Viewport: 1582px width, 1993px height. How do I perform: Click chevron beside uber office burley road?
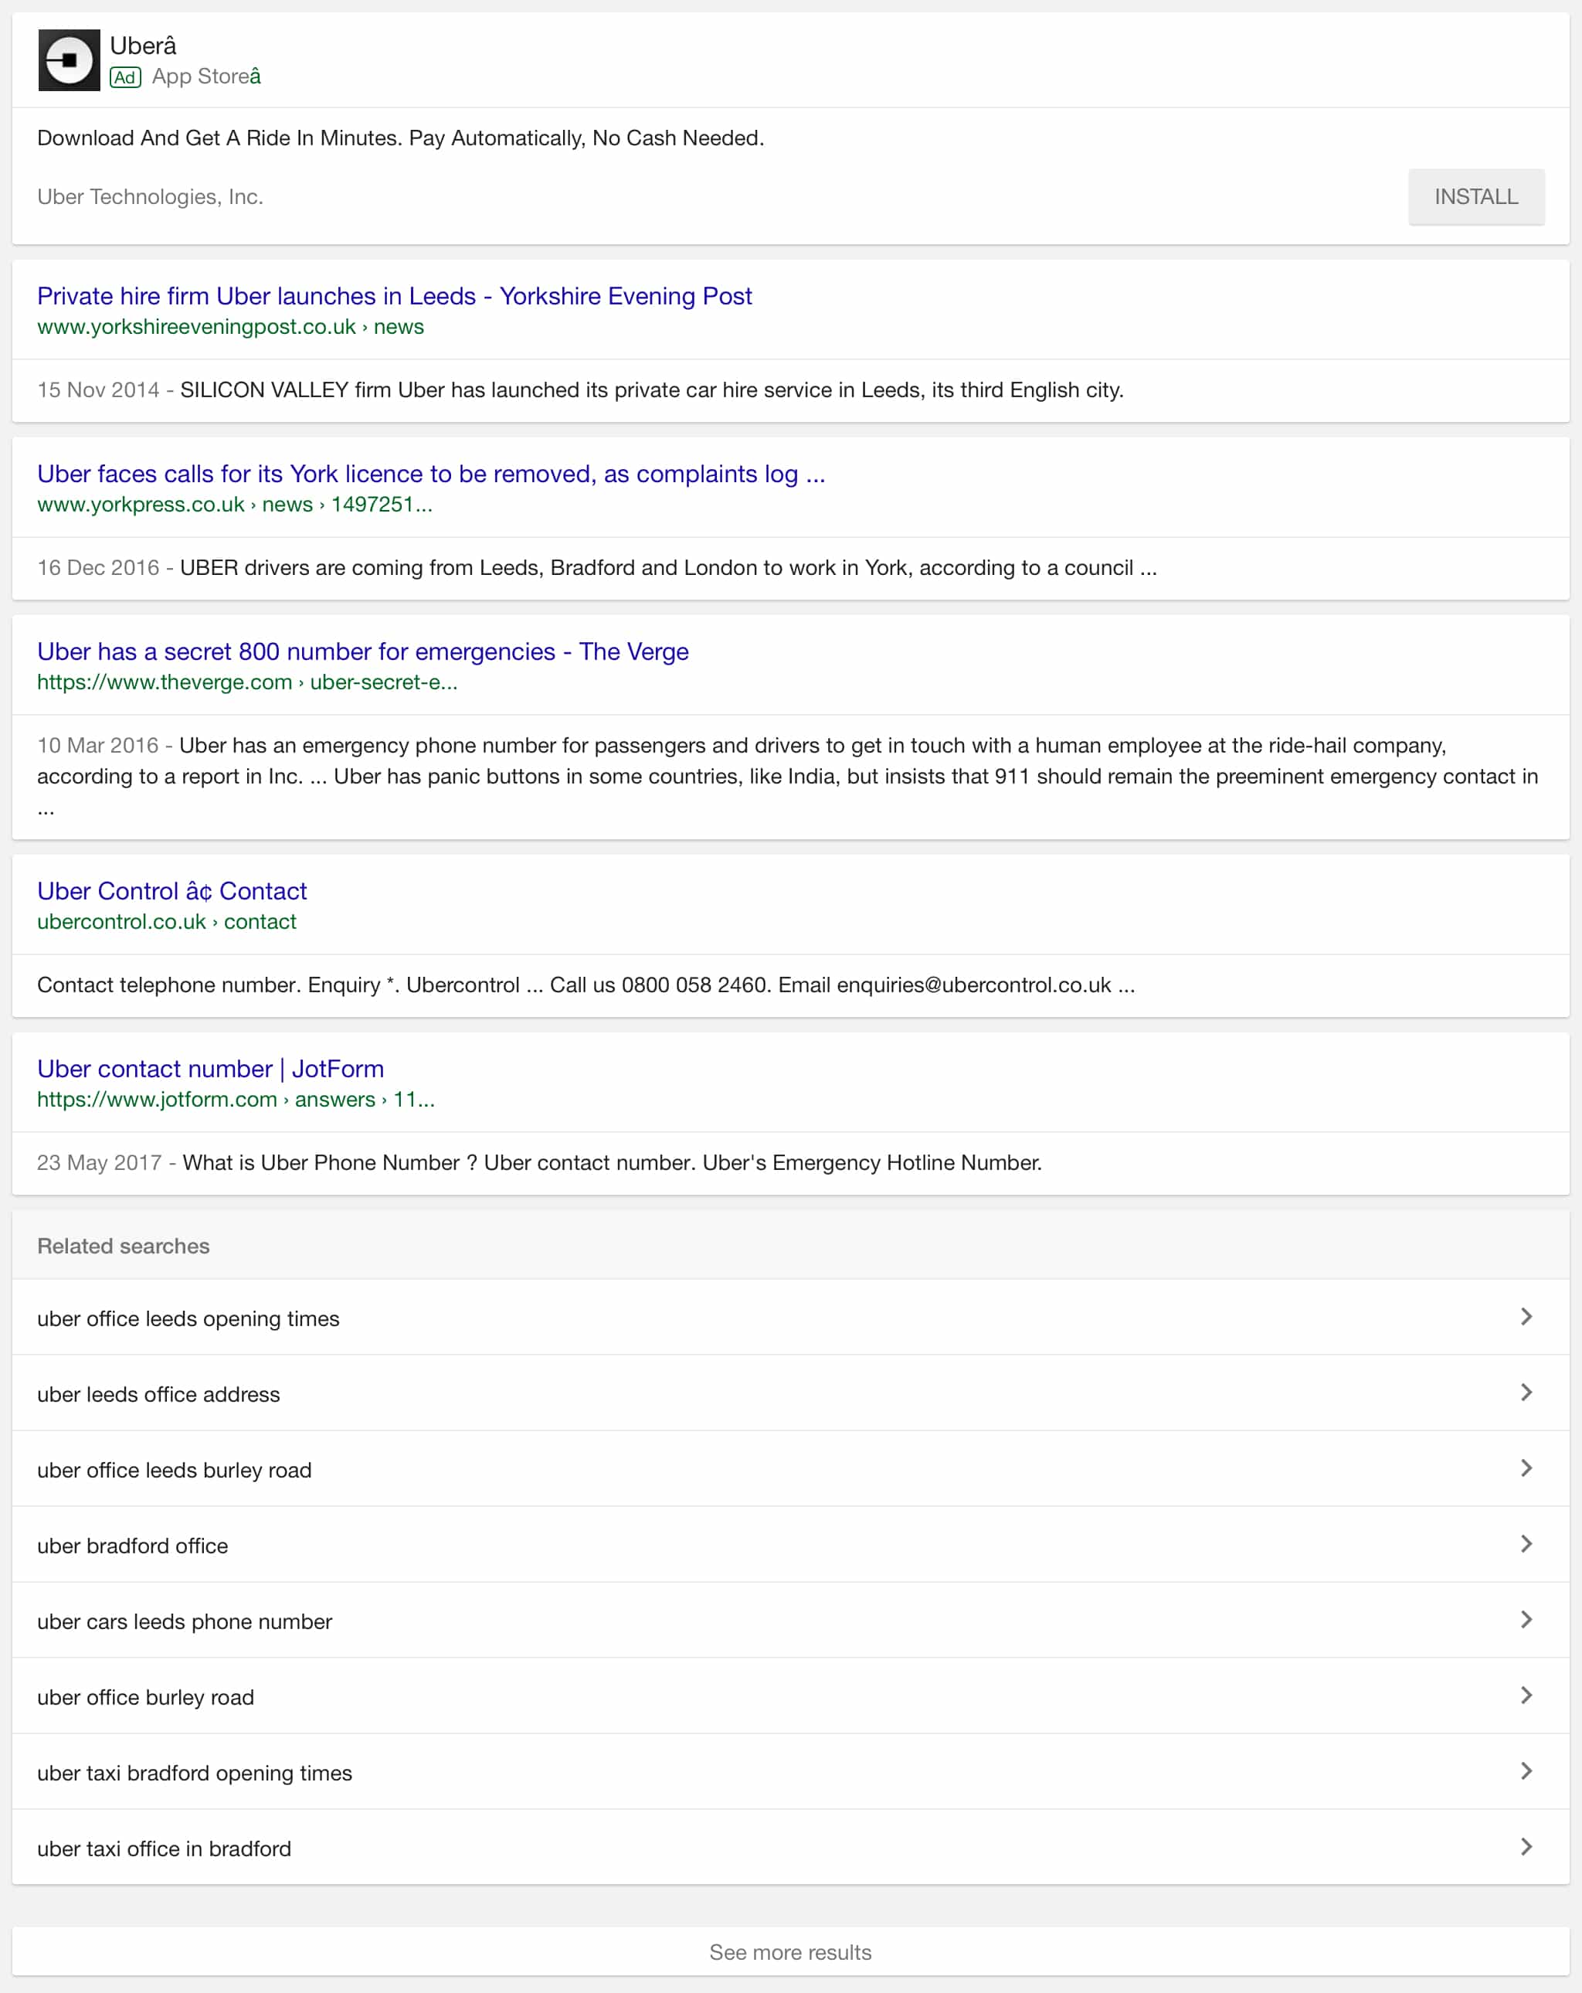1526,1695
